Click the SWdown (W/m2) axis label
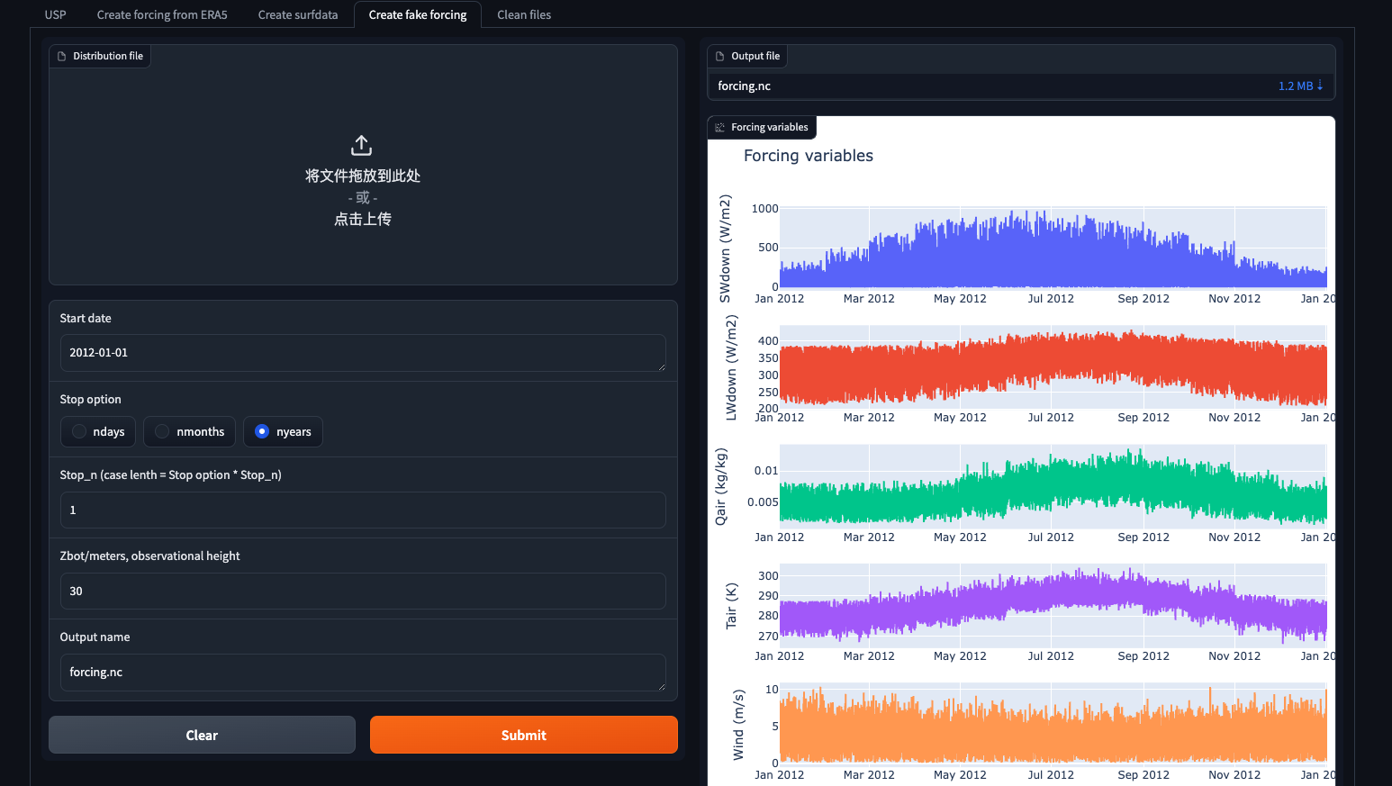 [725, 248]
